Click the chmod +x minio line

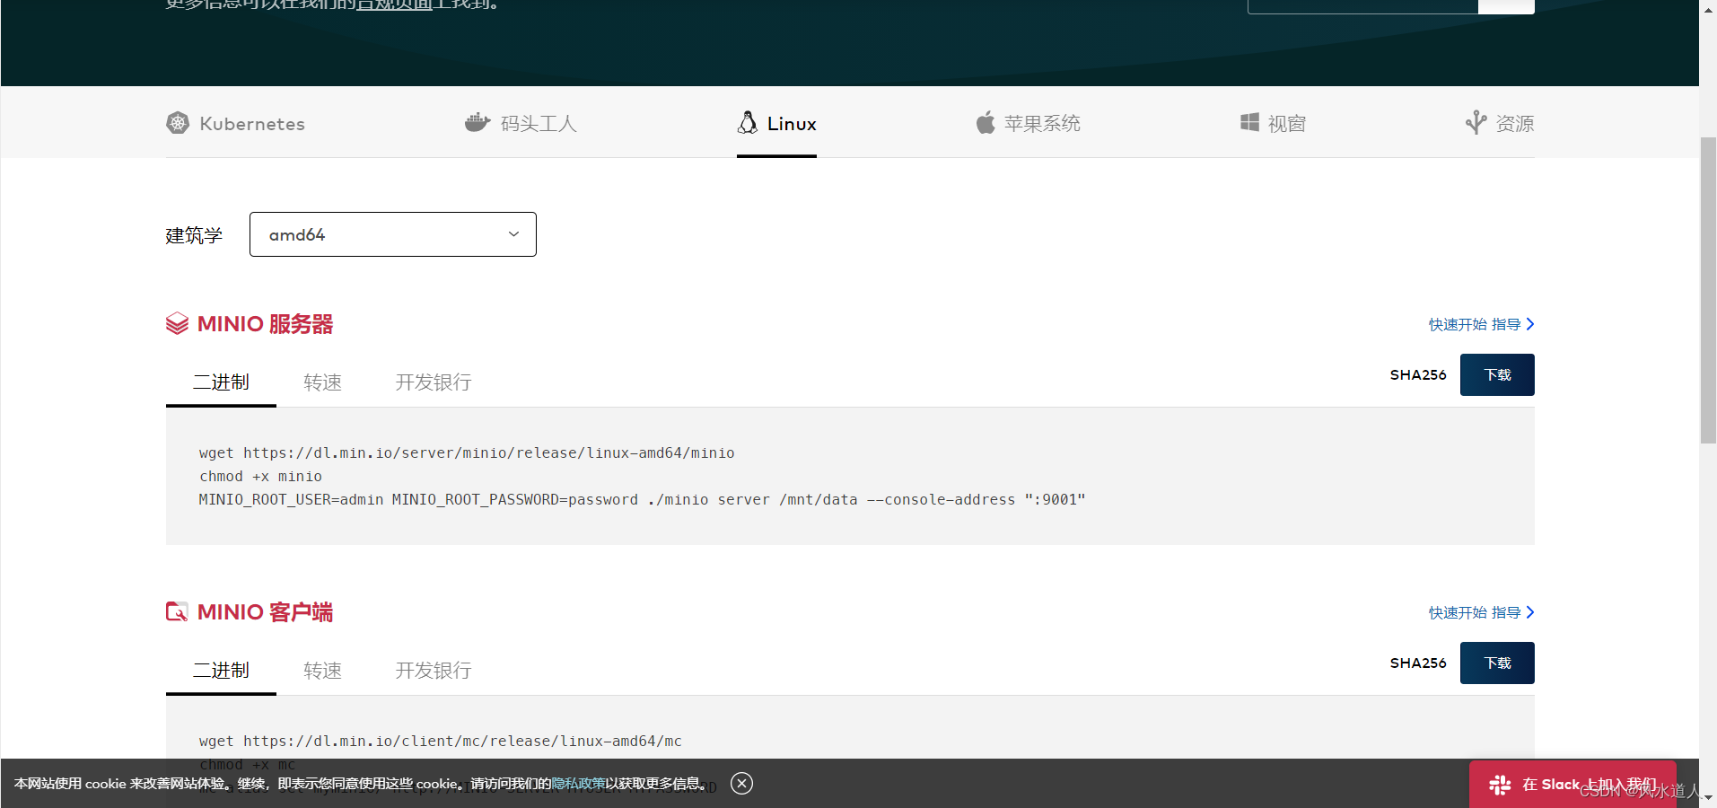(260, 476)
